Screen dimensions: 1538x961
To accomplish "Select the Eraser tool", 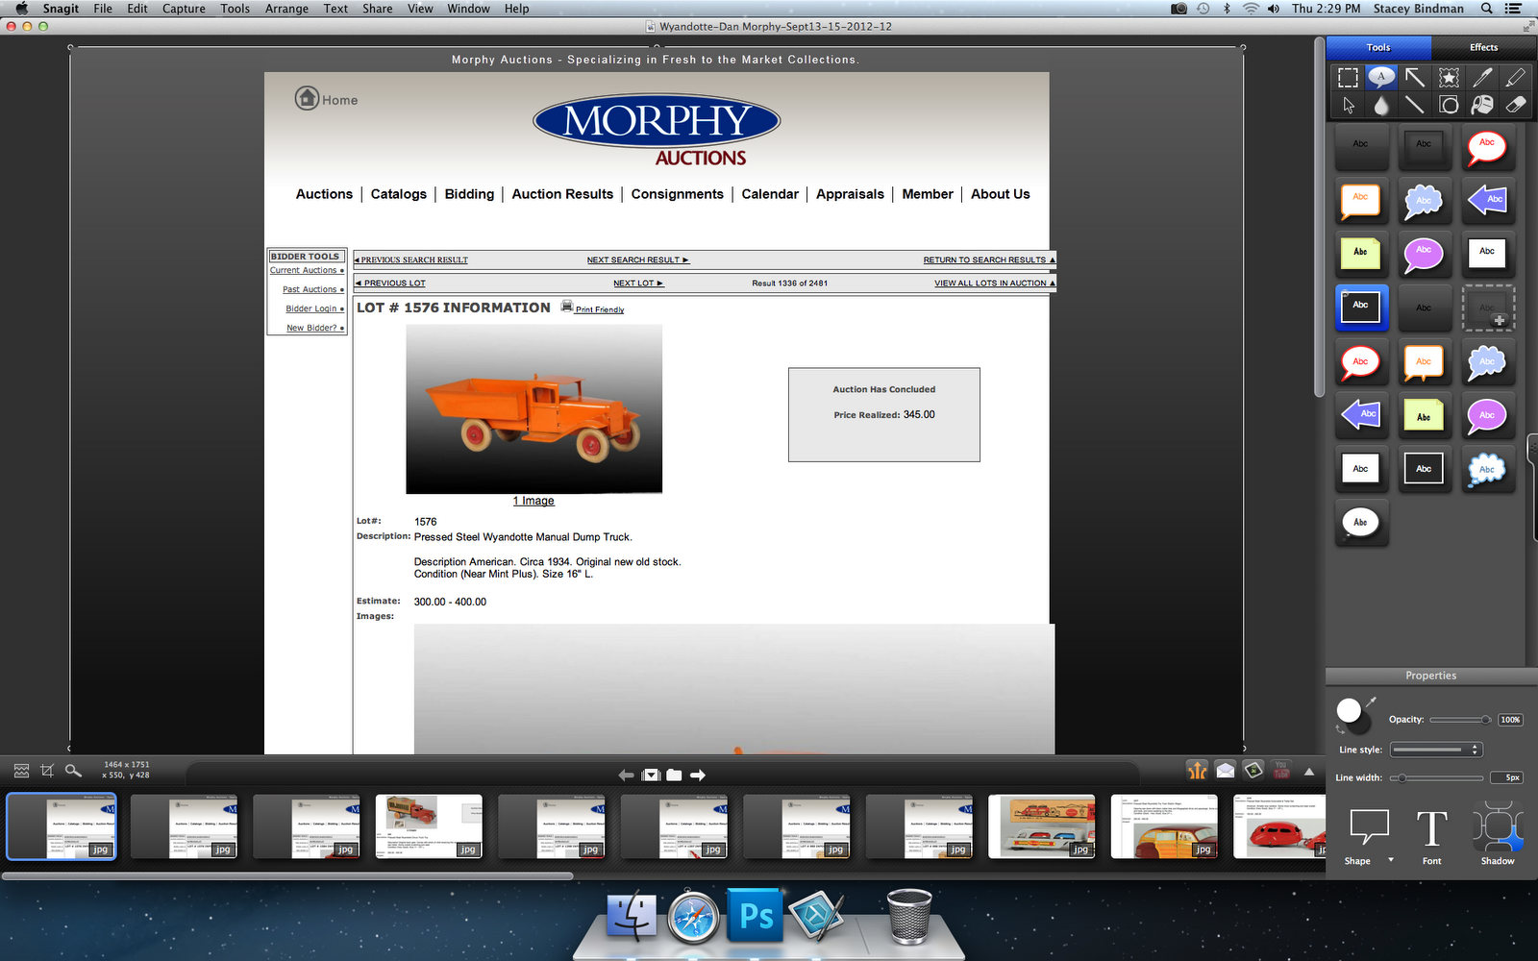I will [x=1515, y=106].
